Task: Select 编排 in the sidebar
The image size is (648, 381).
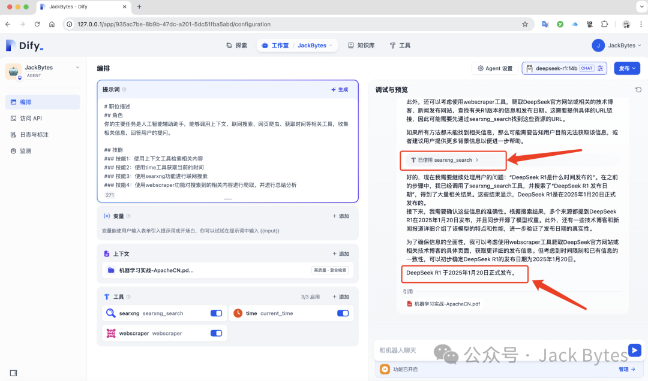Action: (x=43, y=102)
